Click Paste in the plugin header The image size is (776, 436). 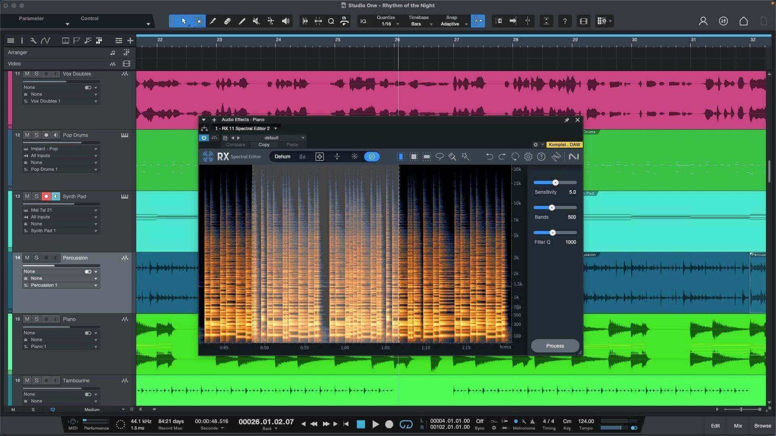(292, 145)
